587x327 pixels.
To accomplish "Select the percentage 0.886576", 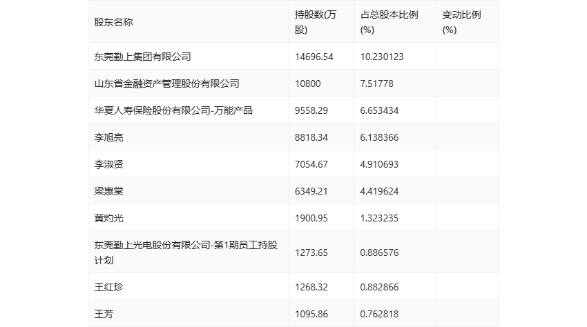I will (379, 252).
